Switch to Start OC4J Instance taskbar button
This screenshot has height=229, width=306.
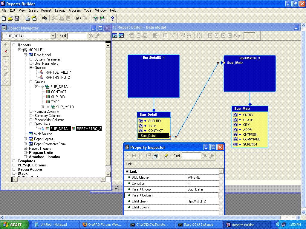pyautogui.click(x=198, y=225)
